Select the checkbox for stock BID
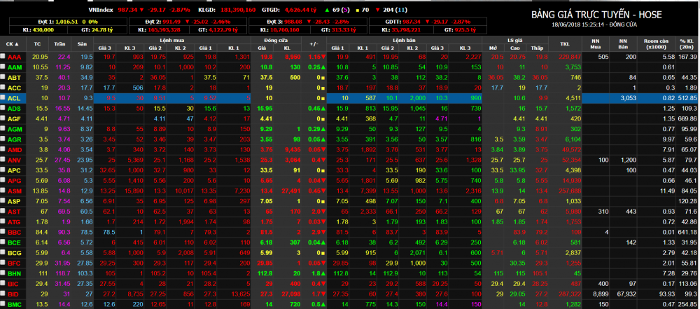The image size is (700, 309). [3, 294]
